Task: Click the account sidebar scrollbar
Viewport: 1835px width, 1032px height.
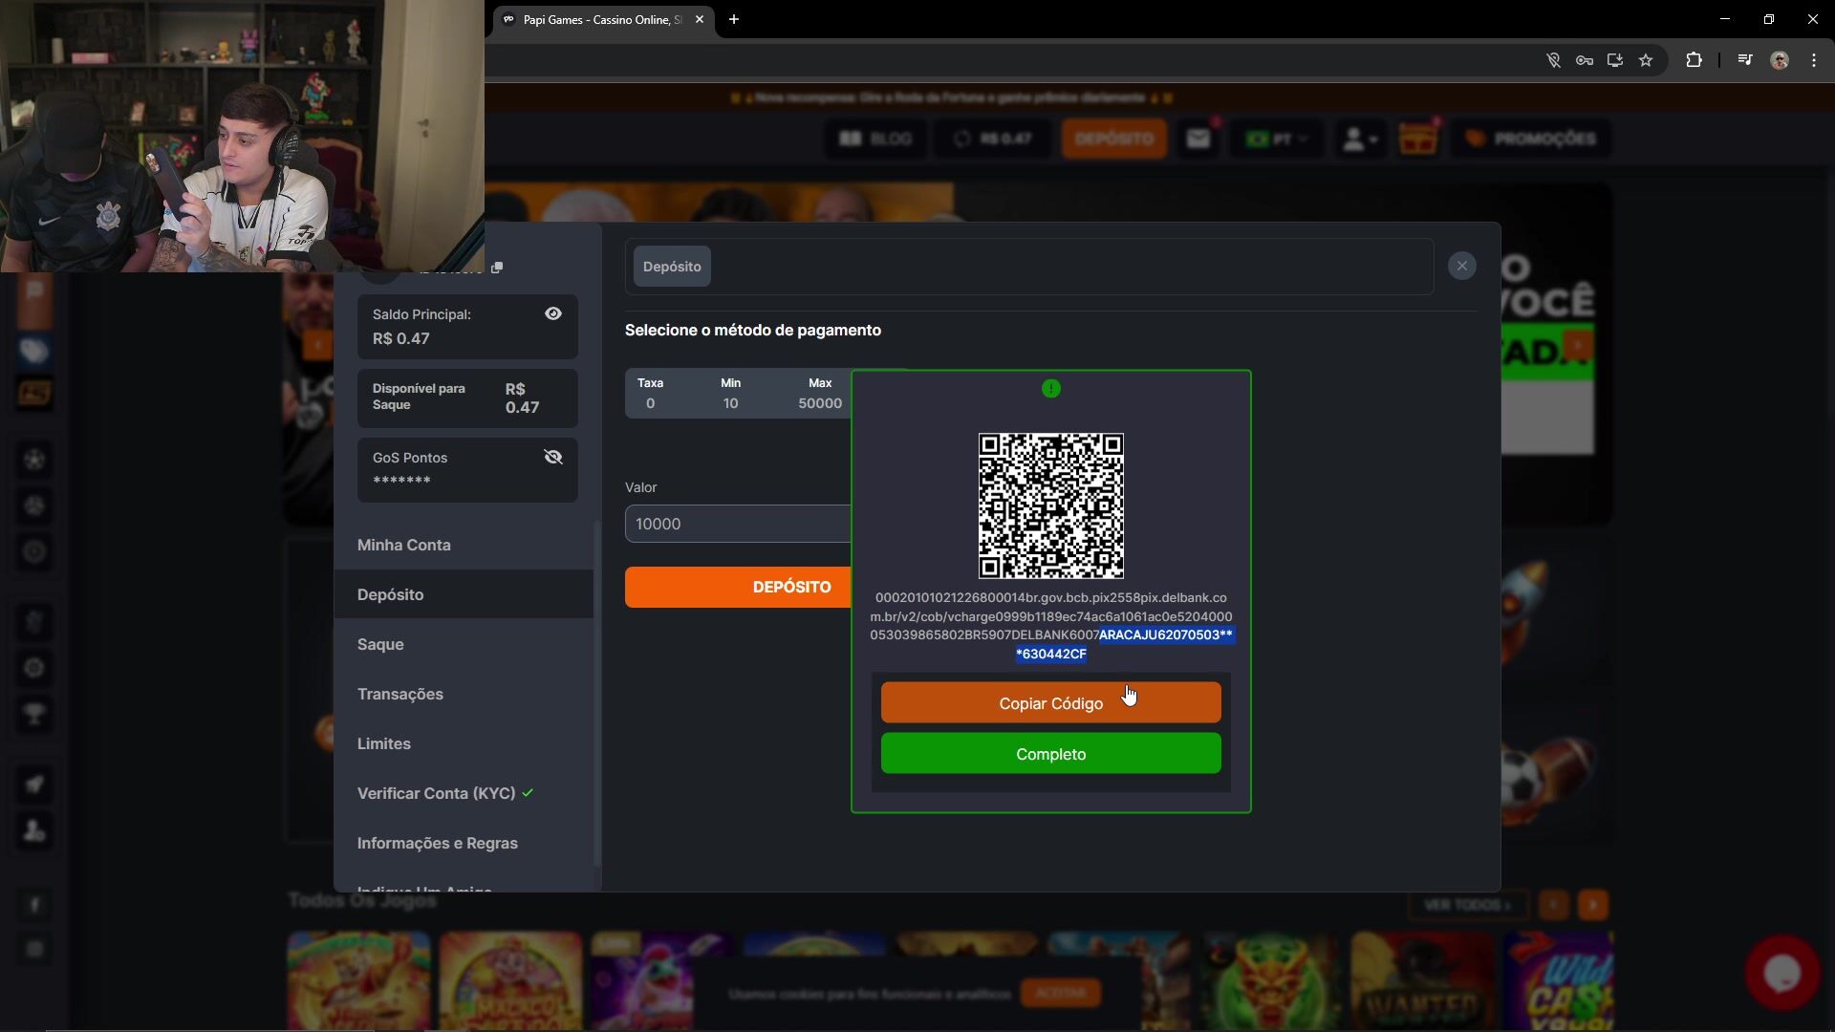Action: click(x=597, y=693)
